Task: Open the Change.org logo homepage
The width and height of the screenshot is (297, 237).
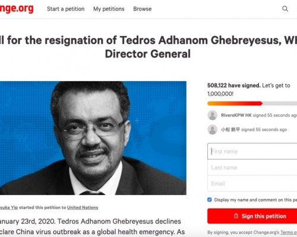Action: [x=17, y=9]
